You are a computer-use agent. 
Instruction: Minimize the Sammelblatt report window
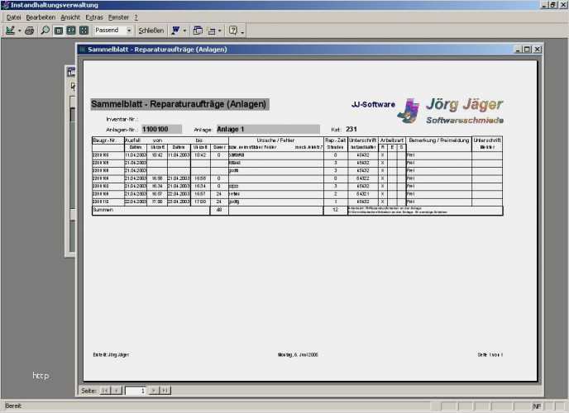click(519, 50)
